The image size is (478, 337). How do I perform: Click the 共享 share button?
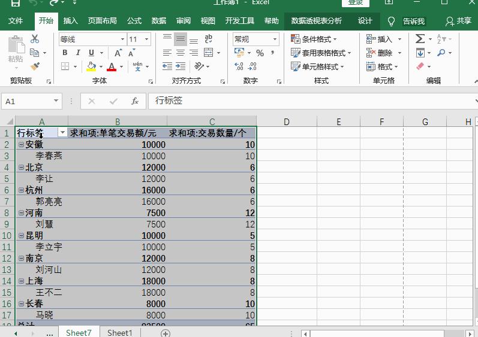pos(459,21)
